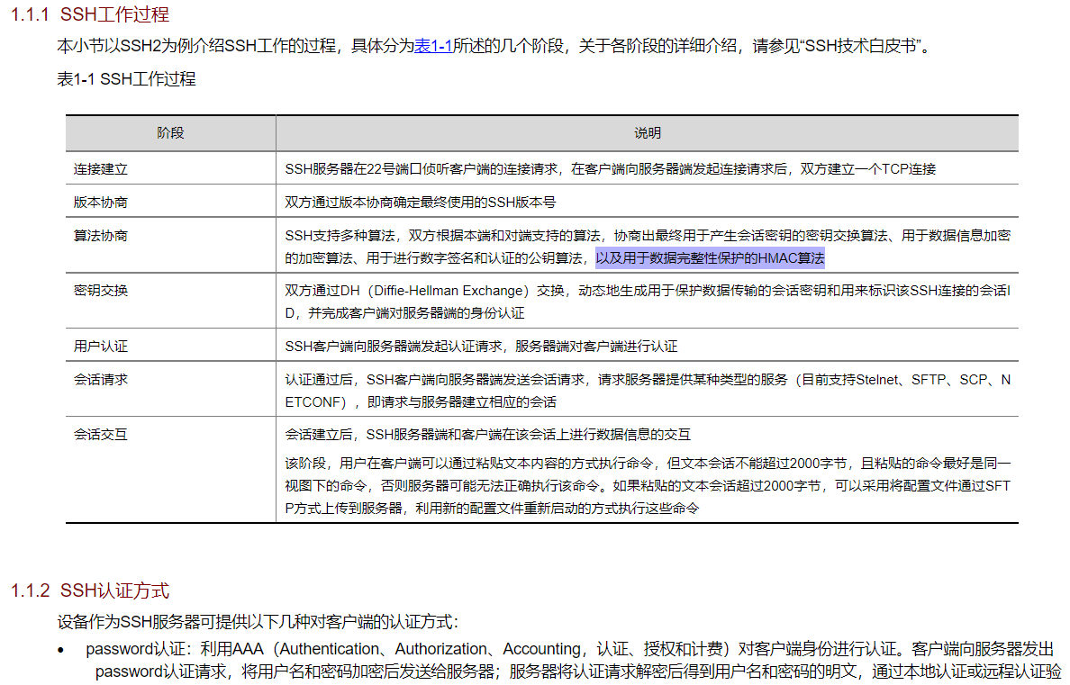
Task: Click the line '设备作为SSH服务器可提供以下几种…'
Action: click(x=258, y=622)
